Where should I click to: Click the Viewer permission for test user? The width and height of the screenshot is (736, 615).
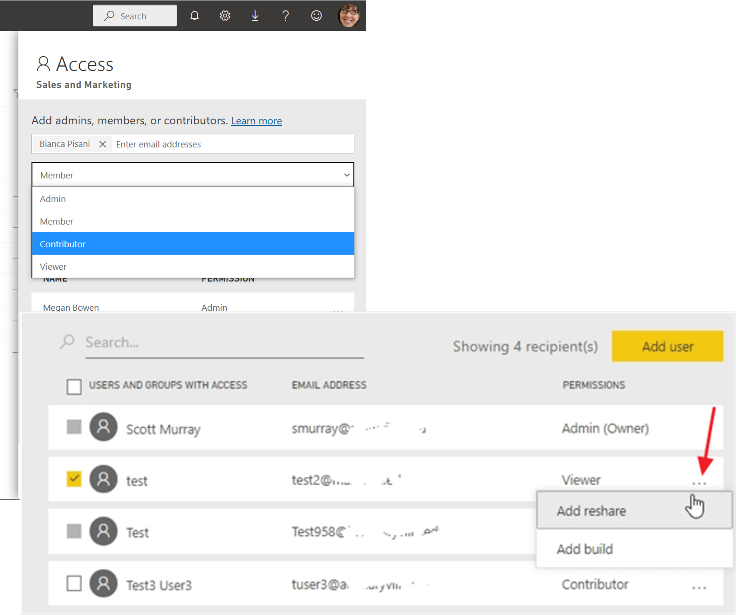pyautogui.click(x=581, y=480)
